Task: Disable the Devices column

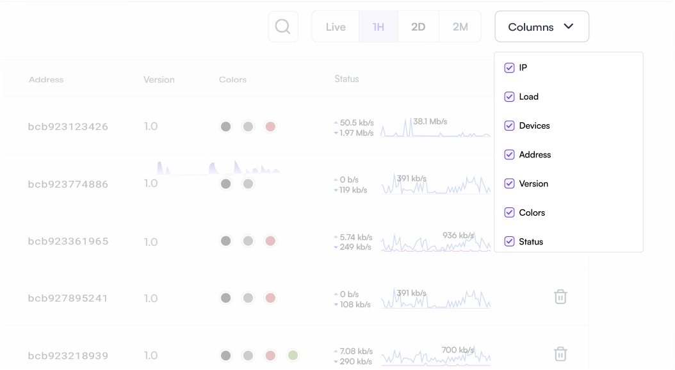Action: click(x=509, y=125)
